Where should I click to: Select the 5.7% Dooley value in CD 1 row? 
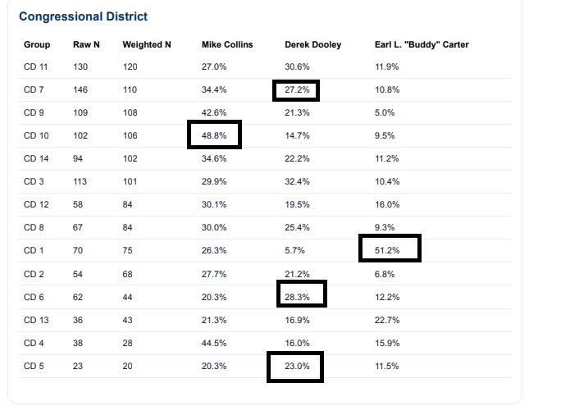[294, 250]
